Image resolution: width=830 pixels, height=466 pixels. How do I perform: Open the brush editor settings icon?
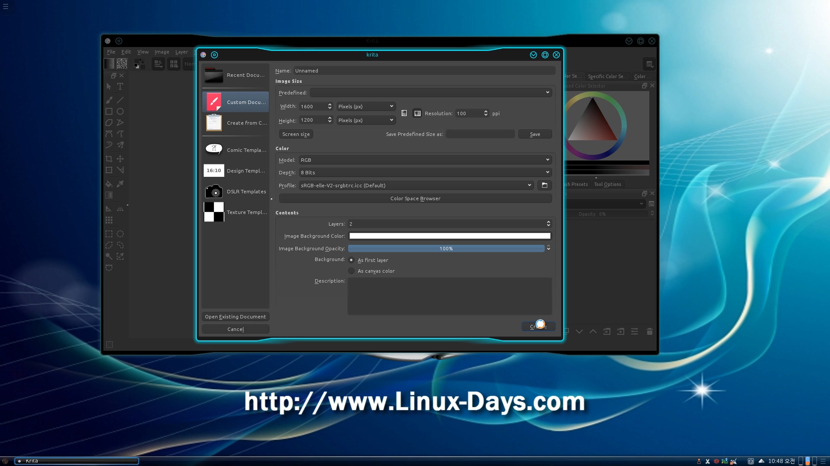click(158, 64)
